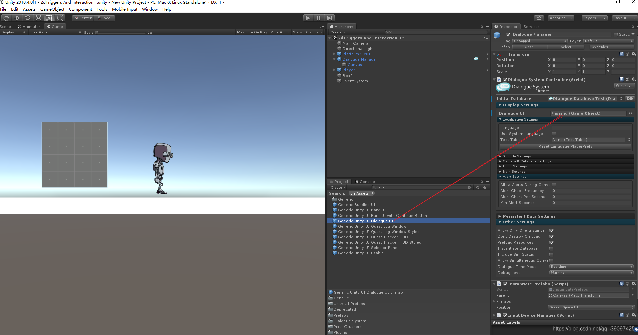The image size is (638, 335).
Task: Select the Rotate tool
Action: point(28,18)
